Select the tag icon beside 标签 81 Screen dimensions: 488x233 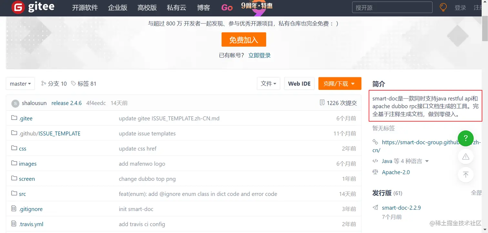click(x=74, y=83)
